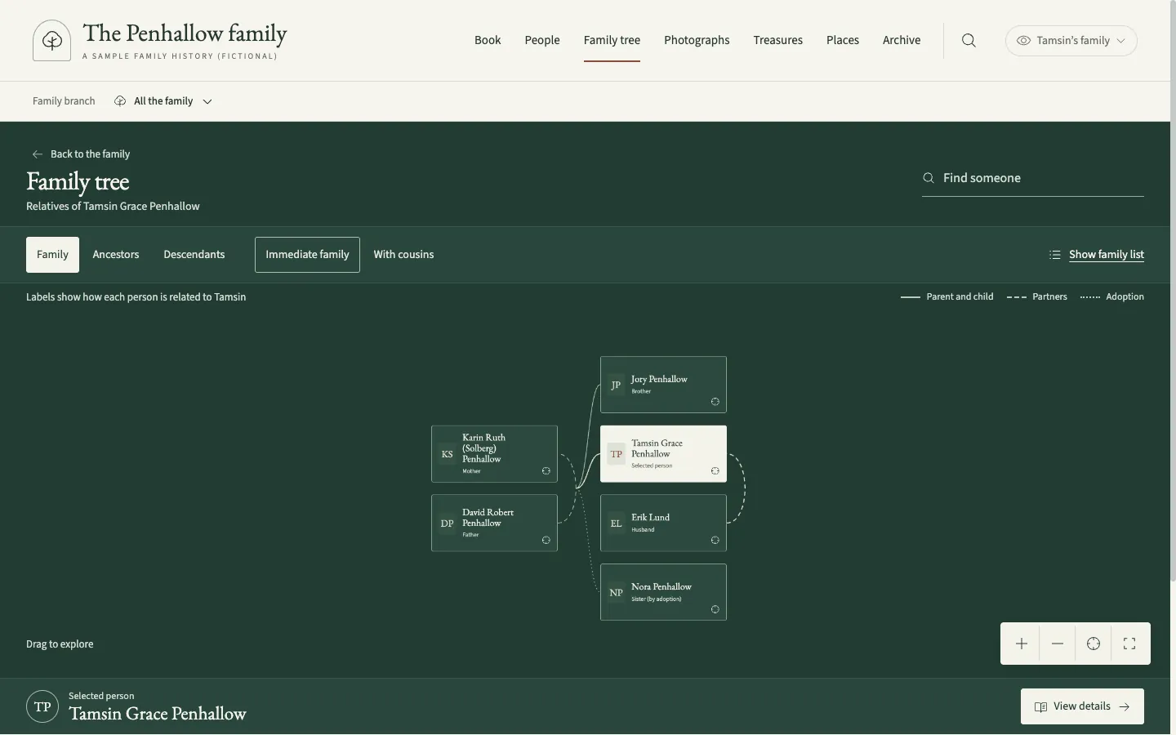The image size is (1176, 735).
Task: Click the KS initials badge
Action: (447, 454)
